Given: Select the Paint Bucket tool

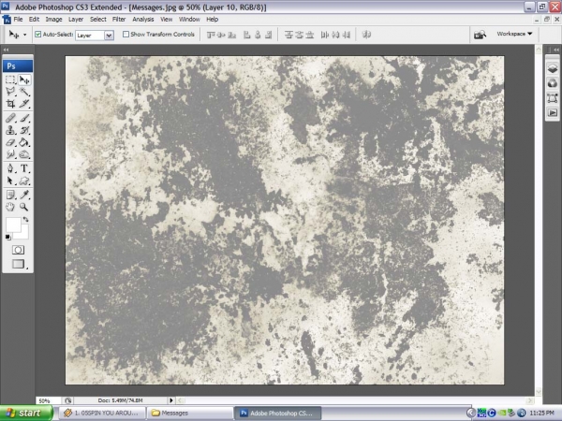Looking at the screenshot, I should [x=24, y=142].
